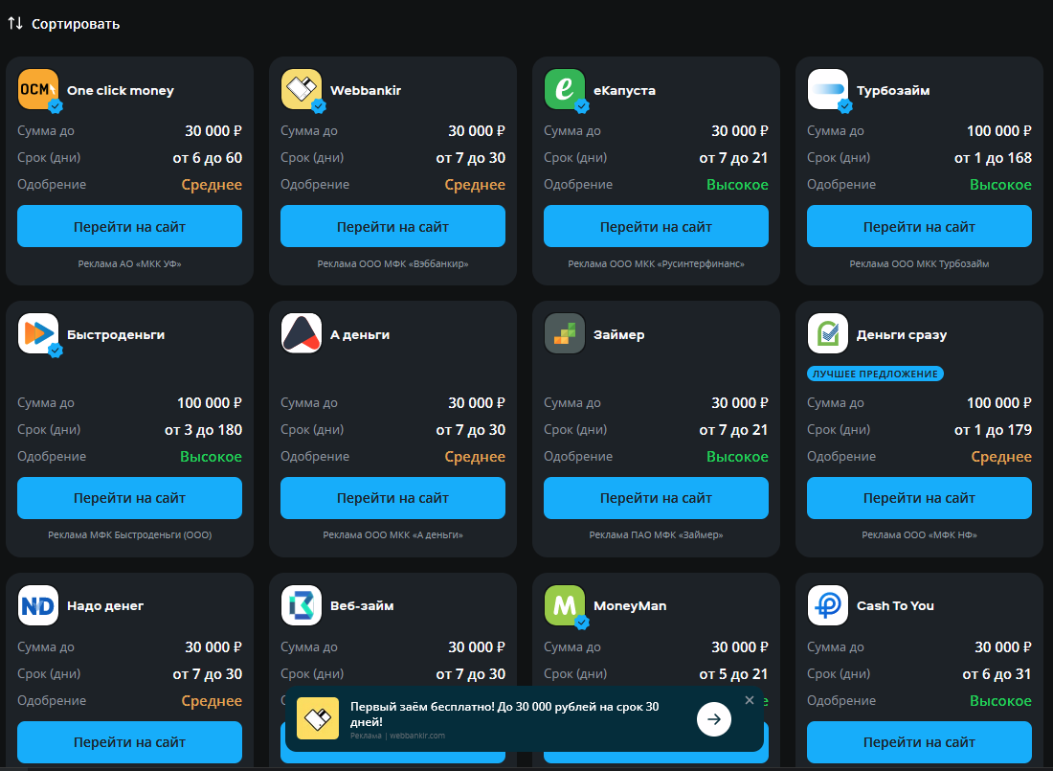Click the Реклама МФК Быстроденьги (ООО) note

point(129,535)
